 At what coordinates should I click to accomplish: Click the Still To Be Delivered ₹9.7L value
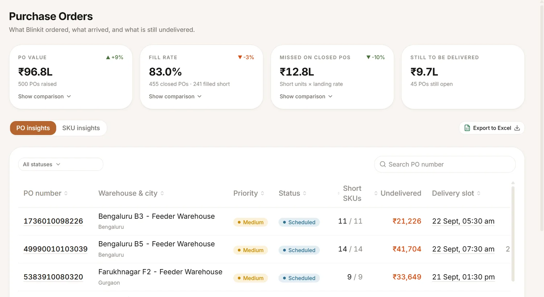pyautogui.click(x=424, y=72)
